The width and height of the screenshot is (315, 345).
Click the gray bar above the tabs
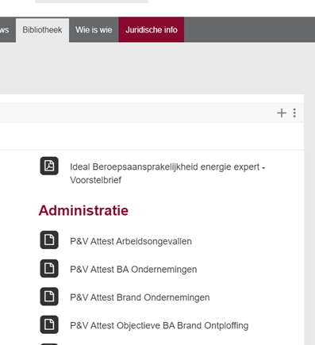[91, 2]
